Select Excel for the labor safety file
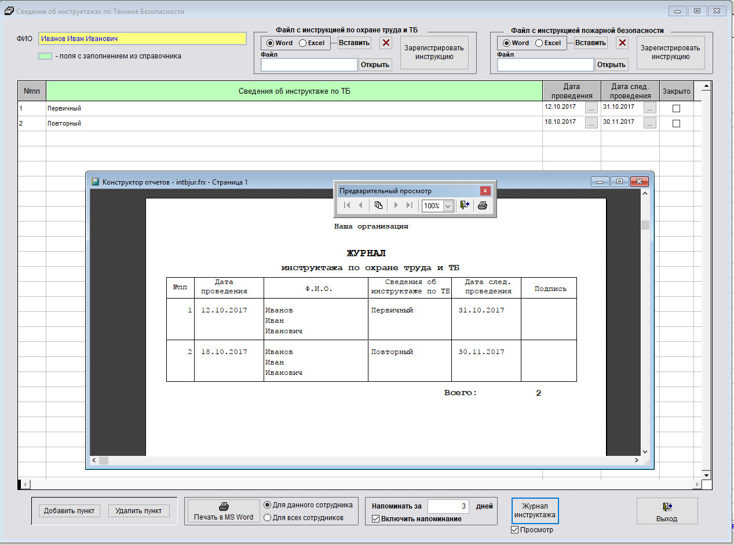Screen dimensions: 734x545 [312, 43]
